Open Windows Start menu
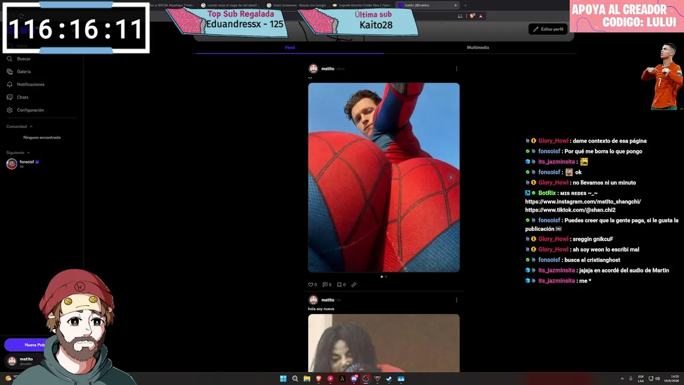 (283, 379)
